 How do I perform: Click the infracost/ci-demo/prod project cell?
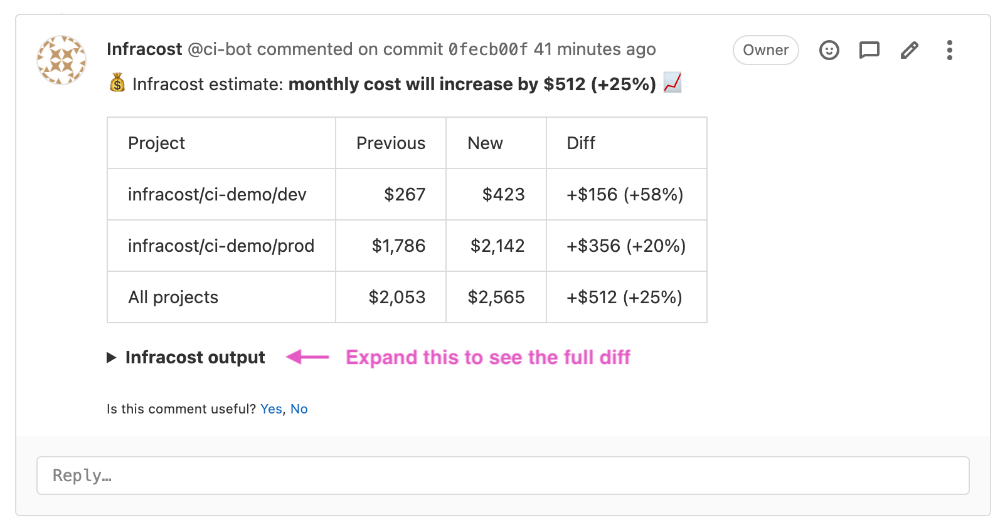coord(221,246)
